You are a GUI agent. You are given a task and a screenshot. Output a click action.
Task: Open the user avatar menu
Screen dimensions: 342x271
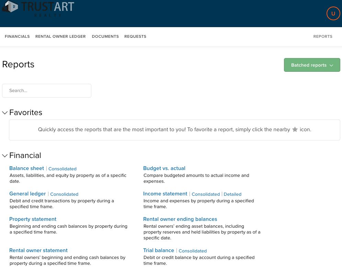333,14
